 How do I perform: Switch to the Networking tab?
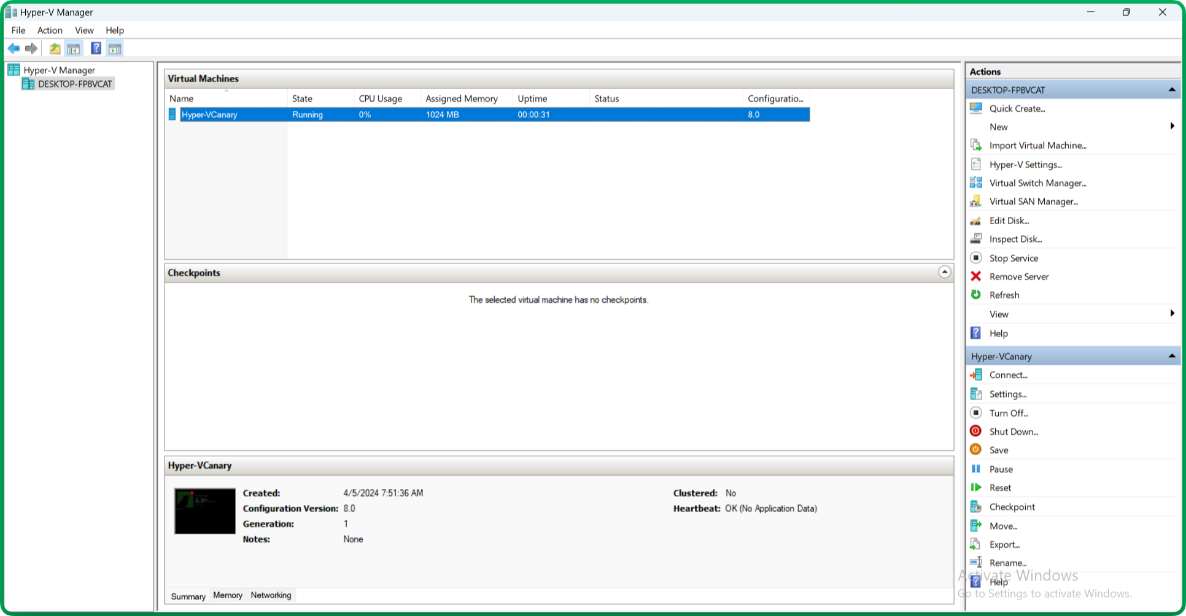coord(271,595)
